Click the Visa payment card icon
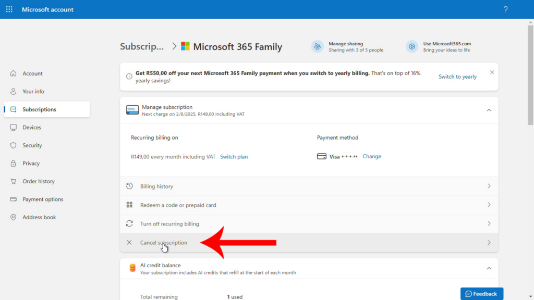The height and width of the screenshot is (300, 534). 323,156
